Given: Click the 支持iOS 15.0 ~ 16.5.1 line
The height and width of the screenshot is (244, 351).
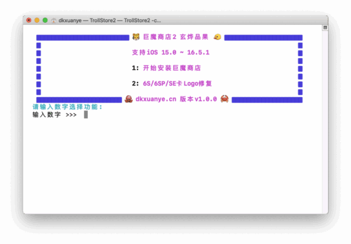Looking at the screenshot, I should pyautogui.click(x=171, y=52).
